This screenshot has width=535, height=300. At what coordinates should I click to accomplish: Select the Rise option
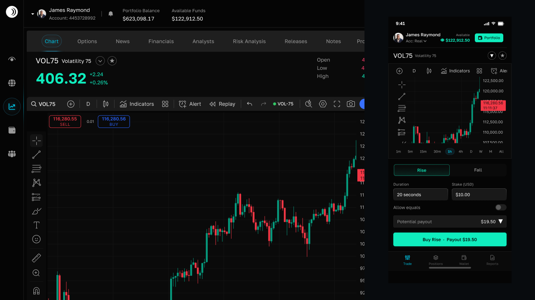click(x=422, y=170)
